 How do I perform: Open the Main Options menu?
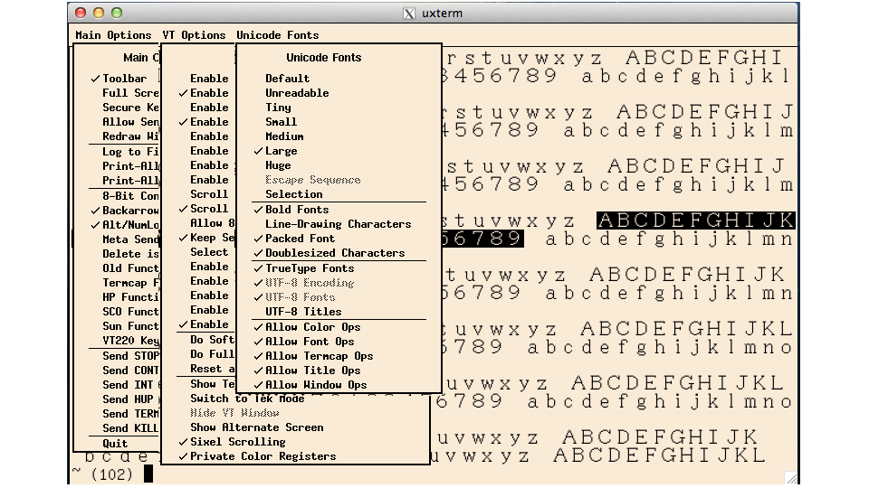click(x=113, y=35)
